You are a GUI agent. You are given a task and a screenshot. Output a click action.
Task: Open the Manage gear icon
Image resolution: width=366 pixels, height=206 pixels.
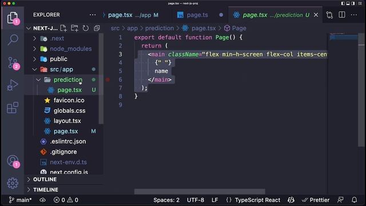click(x=13, y=183)
